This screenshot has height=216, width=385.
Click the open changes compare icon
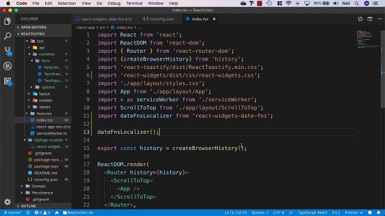pyautogui.click(x=360, y=19)
